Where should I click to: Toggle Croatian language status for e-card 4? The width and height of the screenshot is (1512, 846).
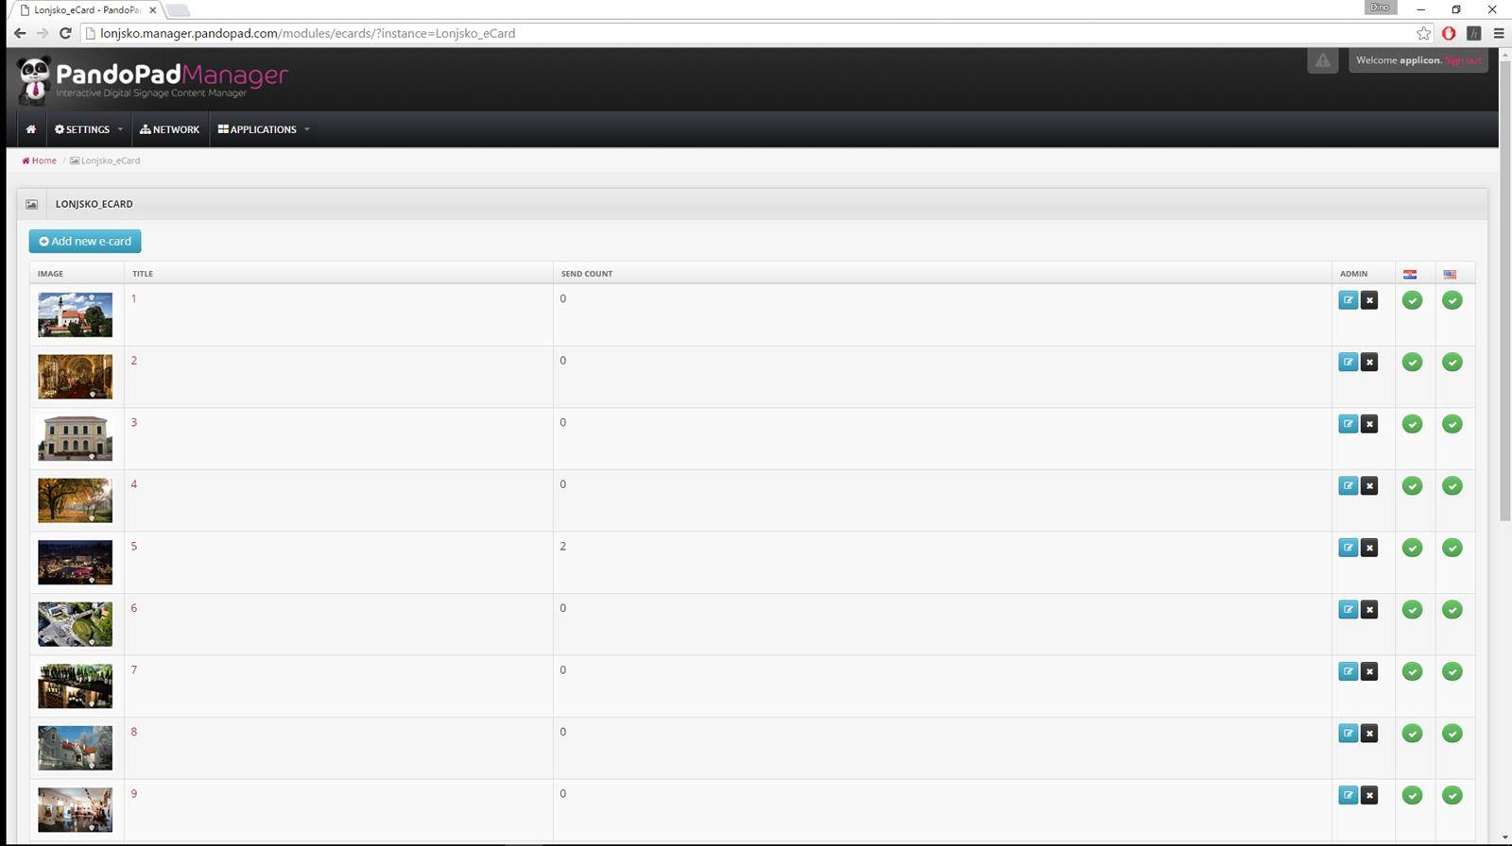click(1412, 485)
